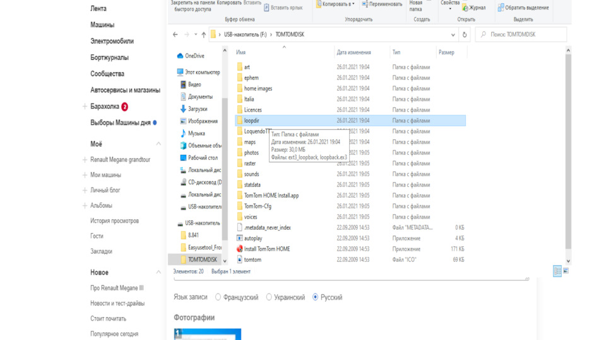Viewport: 606px width, 340px height.
Task: Go back with the Explorer back arrow
Action: point(175,35)
